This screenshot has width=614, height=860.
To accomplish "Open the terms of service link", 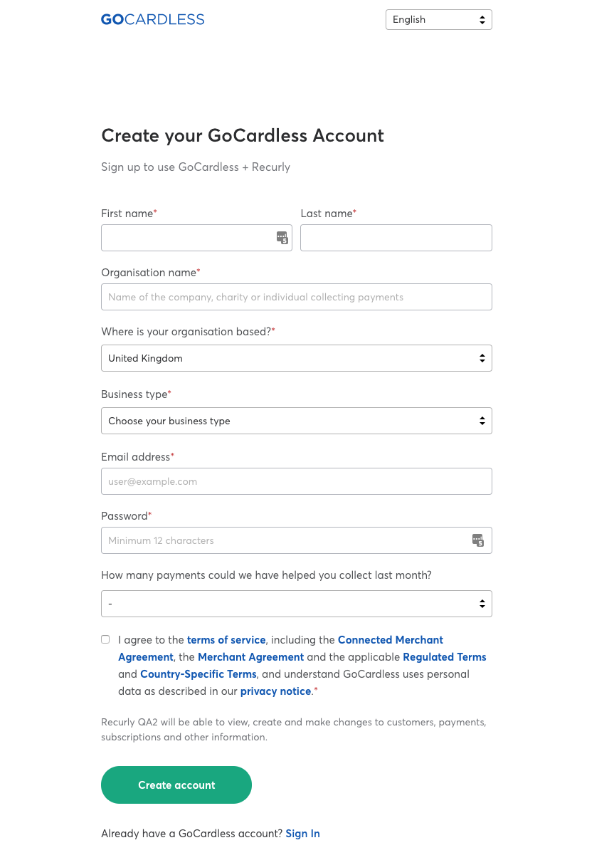I will [x=226, y=640].
